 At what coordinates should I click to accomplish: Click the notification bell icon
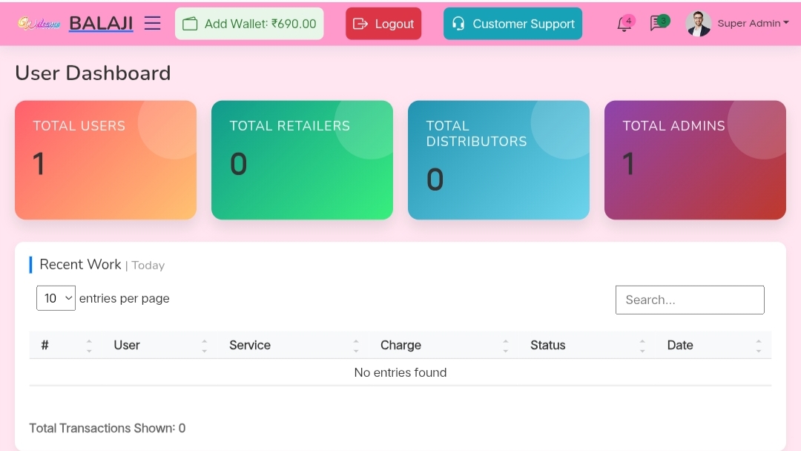pos(624,24)
